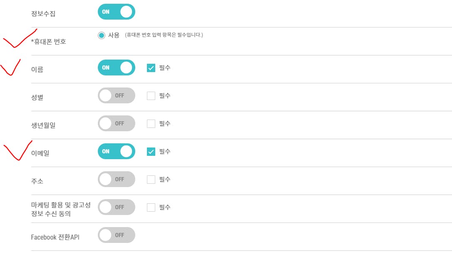Select the 사용 radio button for 휴대폰 번호
The height and width of the screenshot is (255, 452).
pos(102,35)
